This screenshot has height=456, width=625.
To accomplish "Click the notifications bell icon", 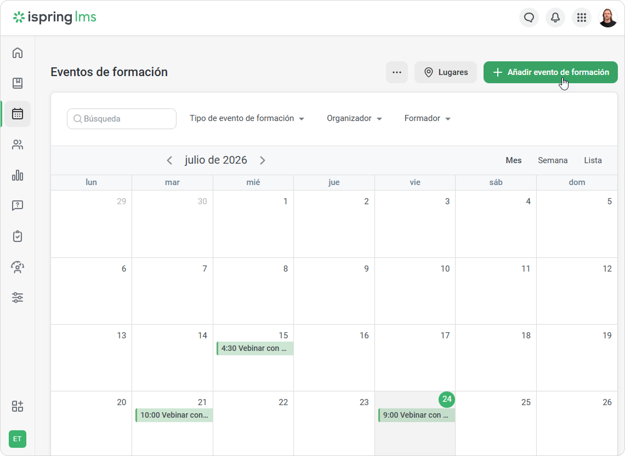I will coord(555,18).
